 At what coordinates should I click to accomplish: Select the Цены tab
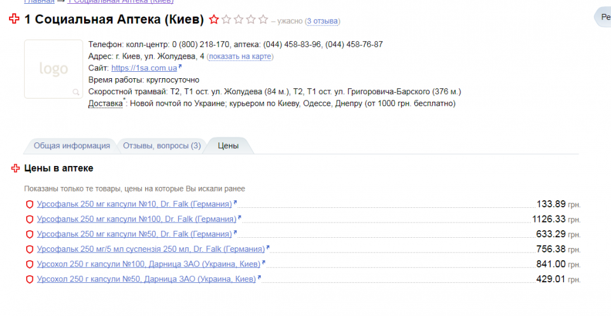(228, 146)
